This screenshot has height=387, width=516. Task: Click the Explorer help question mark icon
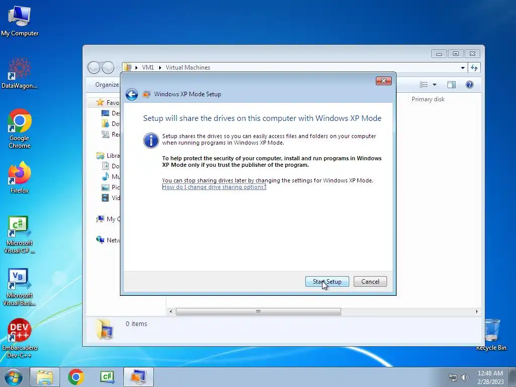coord(470,85)
